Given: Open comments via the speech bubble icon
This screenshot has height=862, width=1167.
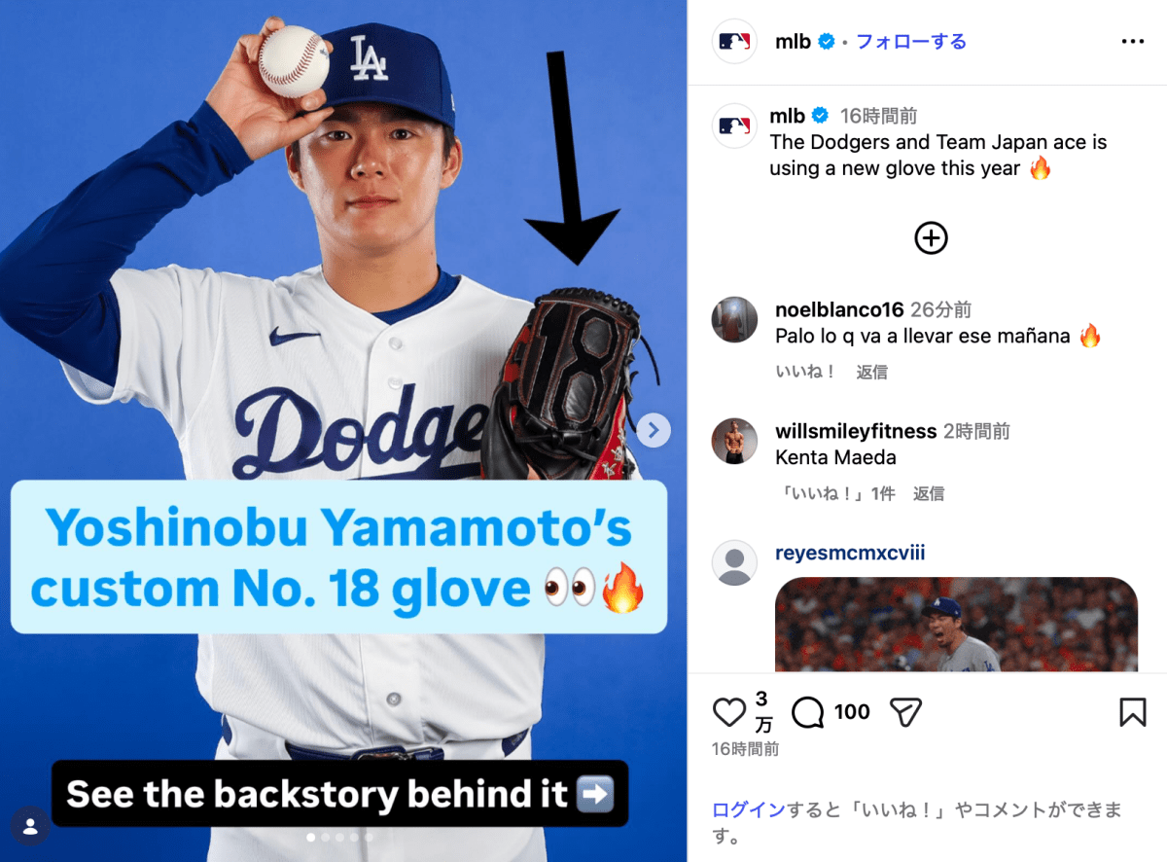Looking at the screenshot, I should click(x=808, y=713).
